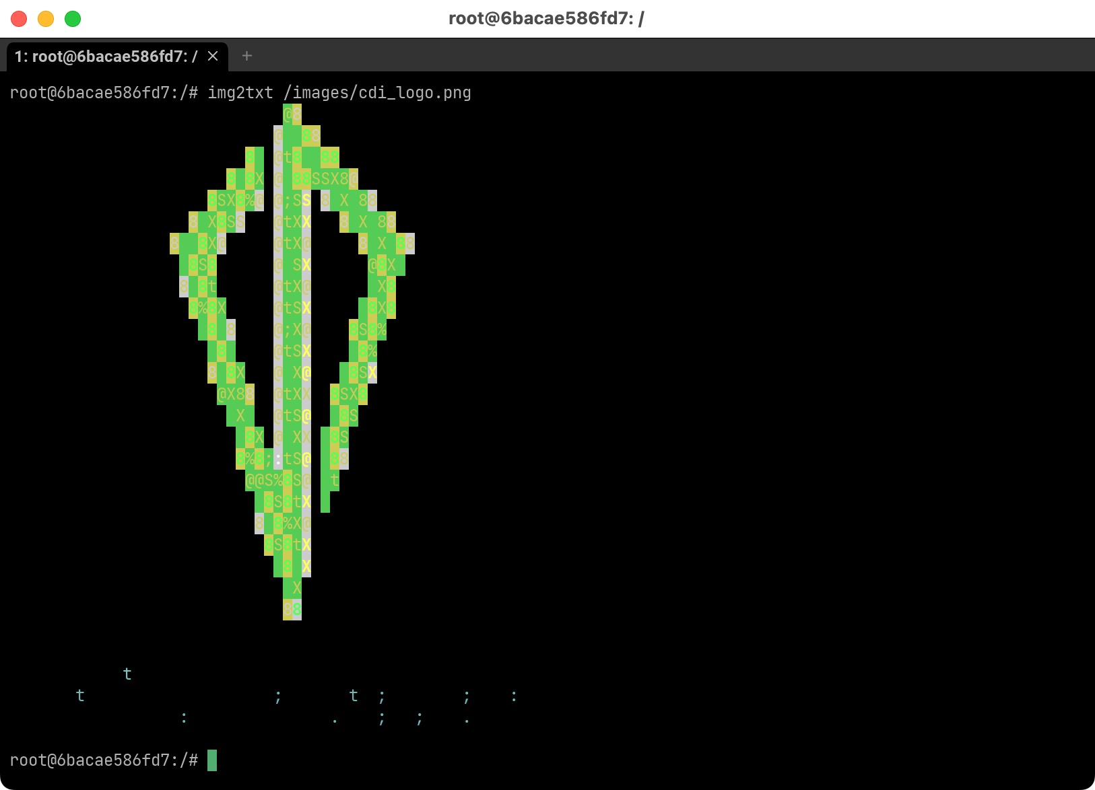Click the topmost cyan t character below the logo

[127, 674]
